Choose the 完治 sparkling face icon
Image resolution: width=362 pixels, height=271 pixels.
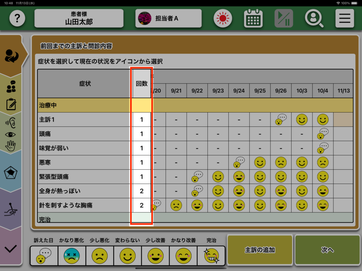[211, 255]
